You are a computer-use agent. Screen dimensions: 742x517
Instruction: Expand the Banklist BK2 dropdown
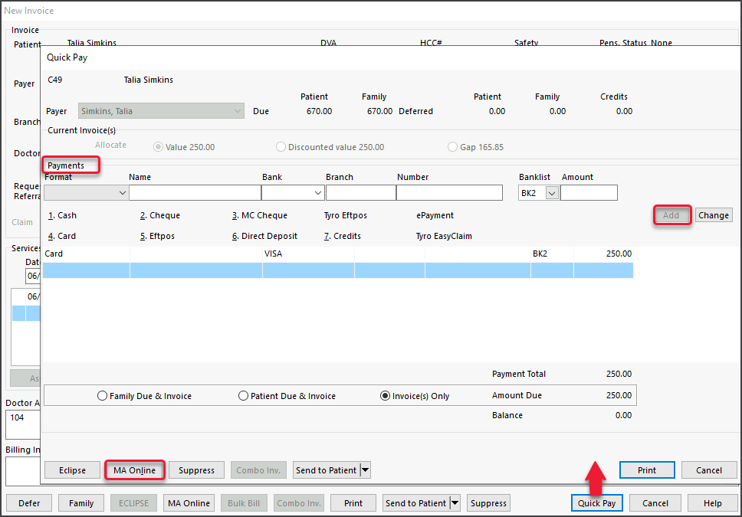[x=552, y=193]
